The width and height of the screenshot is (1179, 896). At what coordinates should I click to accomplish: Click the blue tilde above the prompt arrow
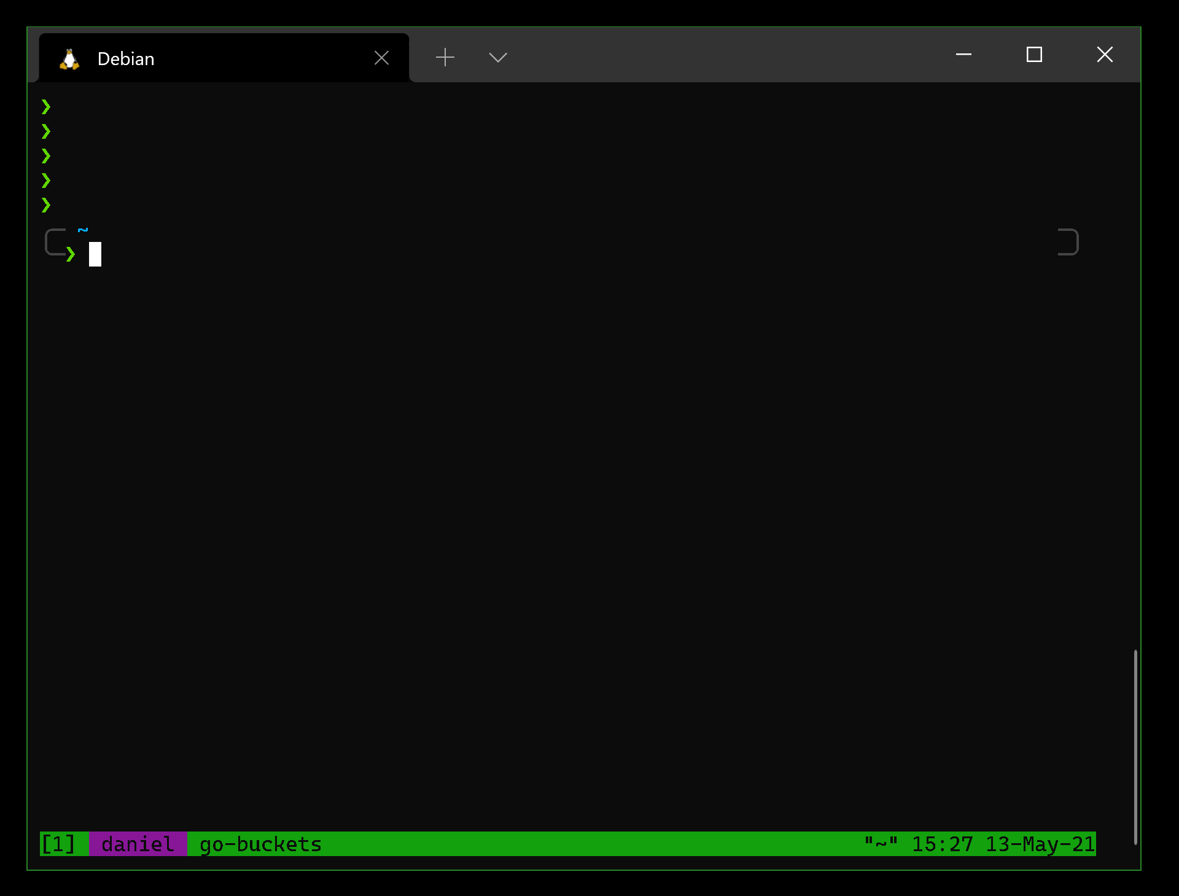[84, 230]
